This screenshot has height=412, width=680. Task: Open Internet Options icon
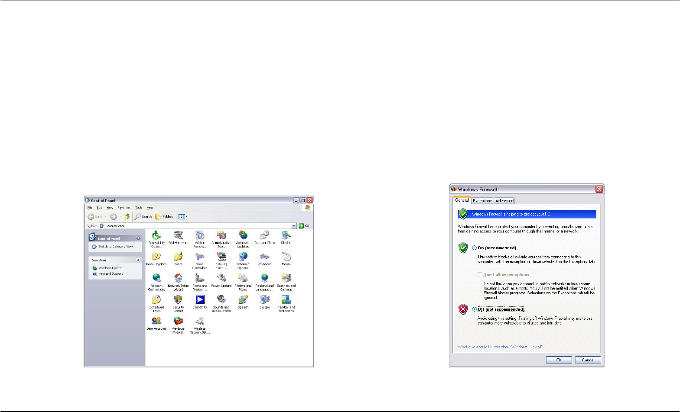tap(243, 261)
